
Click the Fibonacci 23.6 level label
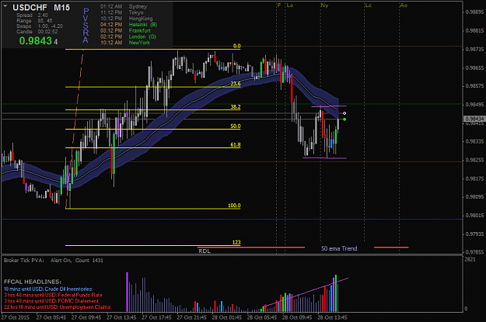[236, 84]
